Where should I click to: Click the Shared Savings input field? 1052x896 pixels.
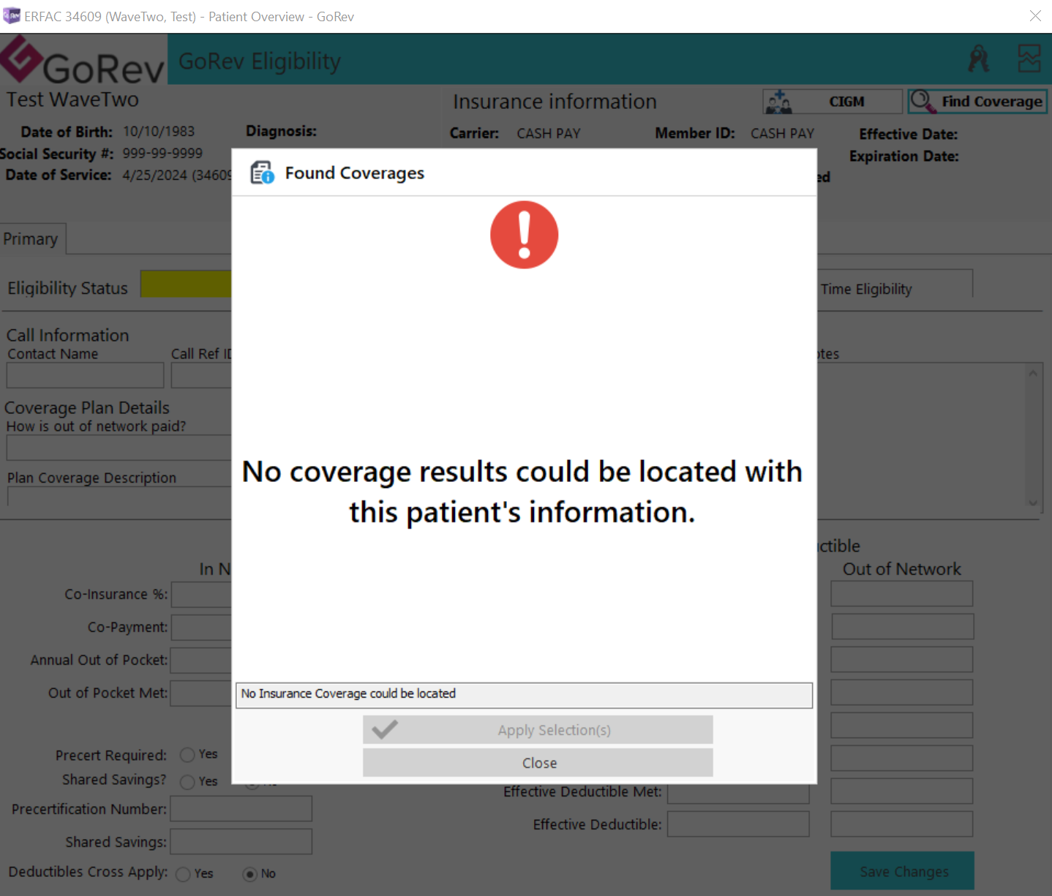click(241, 842)
